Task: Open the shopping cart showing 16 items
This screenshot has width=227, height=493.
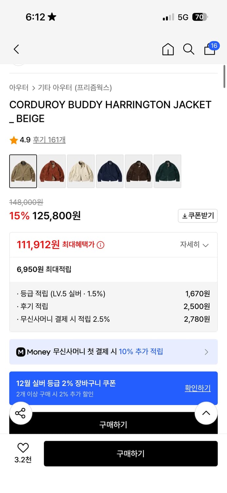Action: 209,50
